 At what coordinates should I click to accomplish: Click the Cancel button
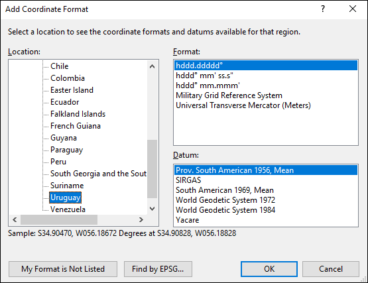[331, 269]
